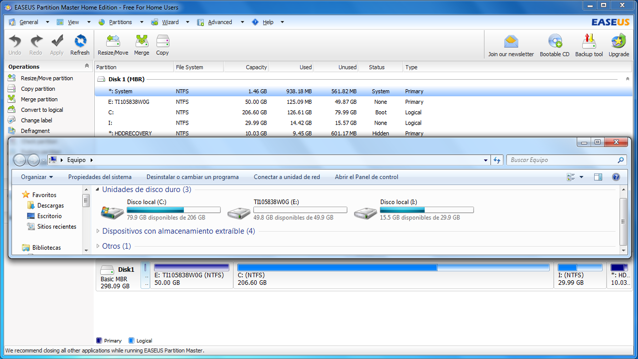Image resolution: width=638 pixels, height=359 pixels.
Task: Open the Help menu
Action: coord(268,22)
